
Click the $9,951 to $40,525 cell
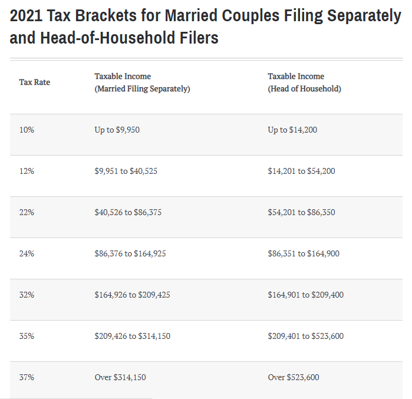(x=126, y=171)
